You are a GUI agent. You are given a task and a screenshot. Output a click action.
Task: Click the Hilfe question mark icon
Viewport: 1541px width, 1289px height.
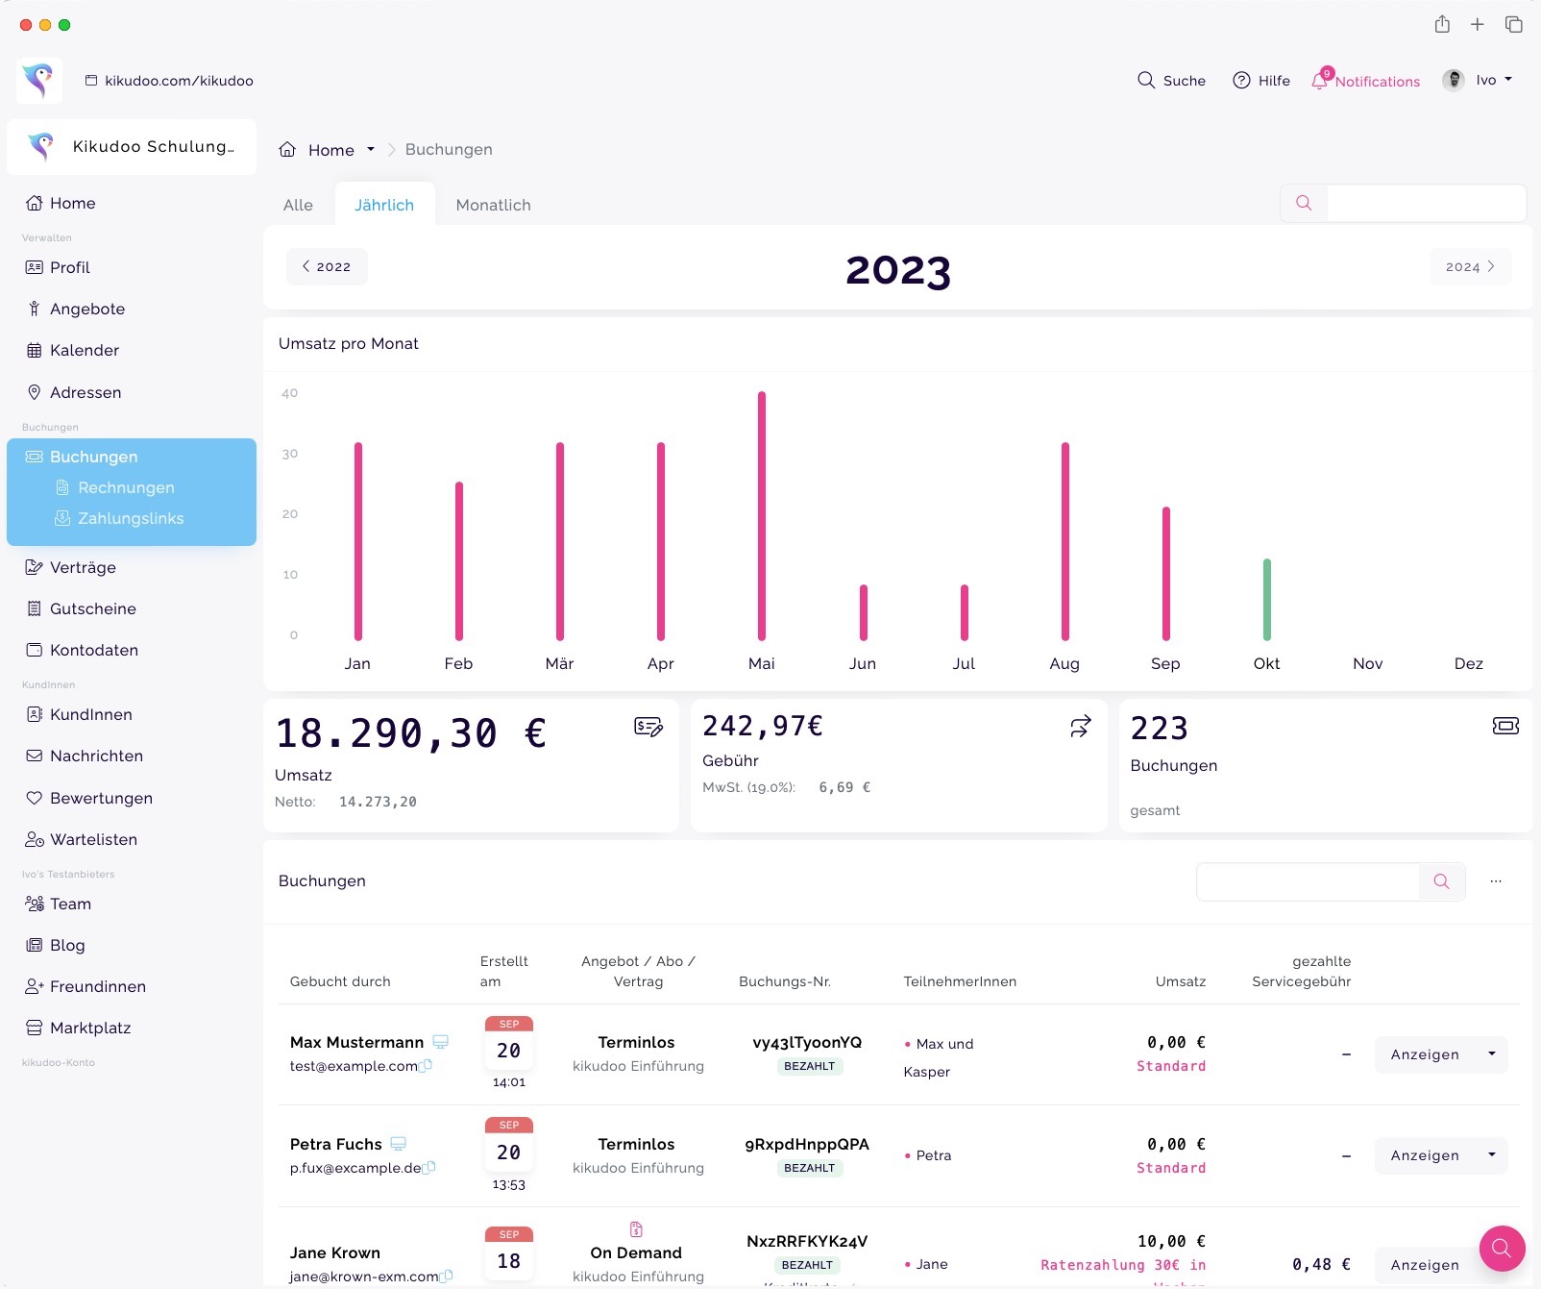point(1241,81)
